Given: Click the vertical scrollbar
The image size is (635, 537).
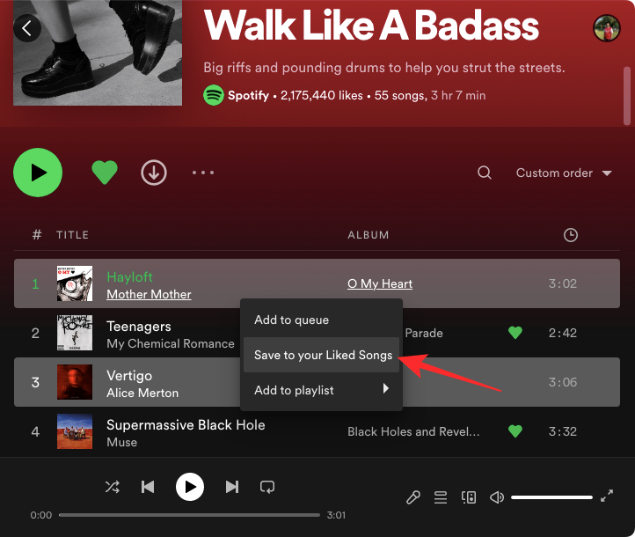Looking at the screenshot, I should point(627,96).
